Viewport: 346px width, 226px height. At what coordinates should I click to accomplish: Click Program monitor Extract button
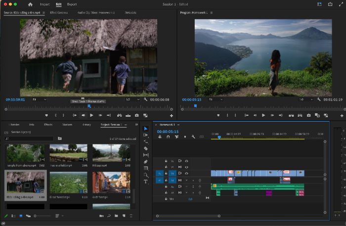(x=300, y=115)
